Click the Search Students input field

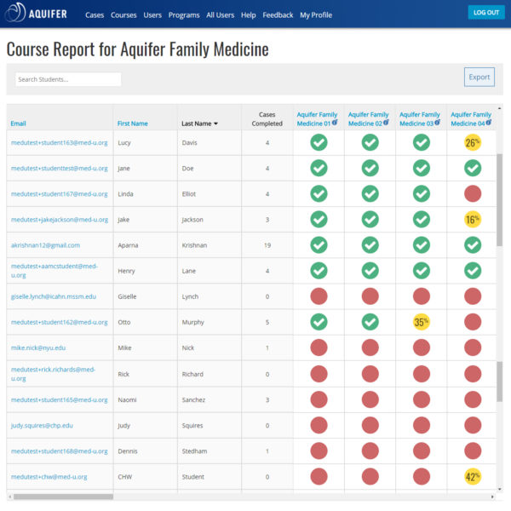point(68,79)
